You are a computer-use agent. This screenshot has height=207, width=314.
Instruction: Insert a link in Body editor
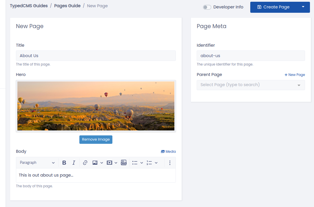[85, 163]
